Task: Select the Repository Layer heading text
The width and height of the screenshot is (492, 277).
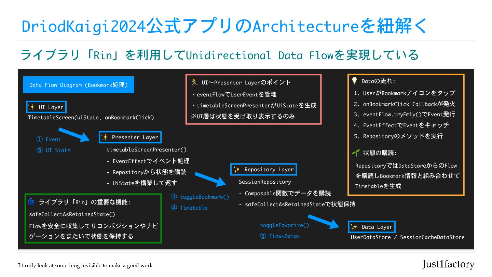Action: (x=269, y=169)
